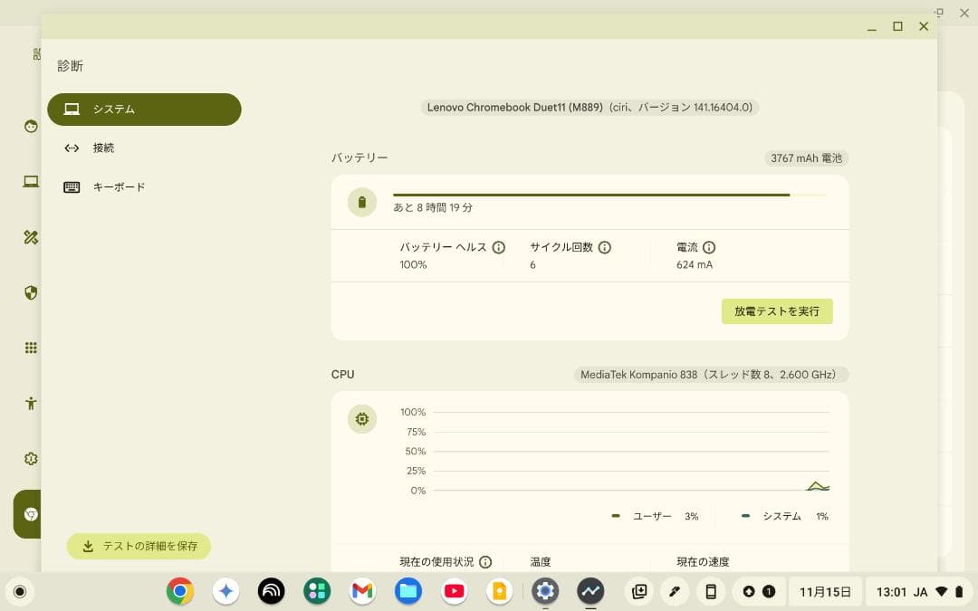Select the キーボード section
The image size is (978, 611).
pos(120,186)
